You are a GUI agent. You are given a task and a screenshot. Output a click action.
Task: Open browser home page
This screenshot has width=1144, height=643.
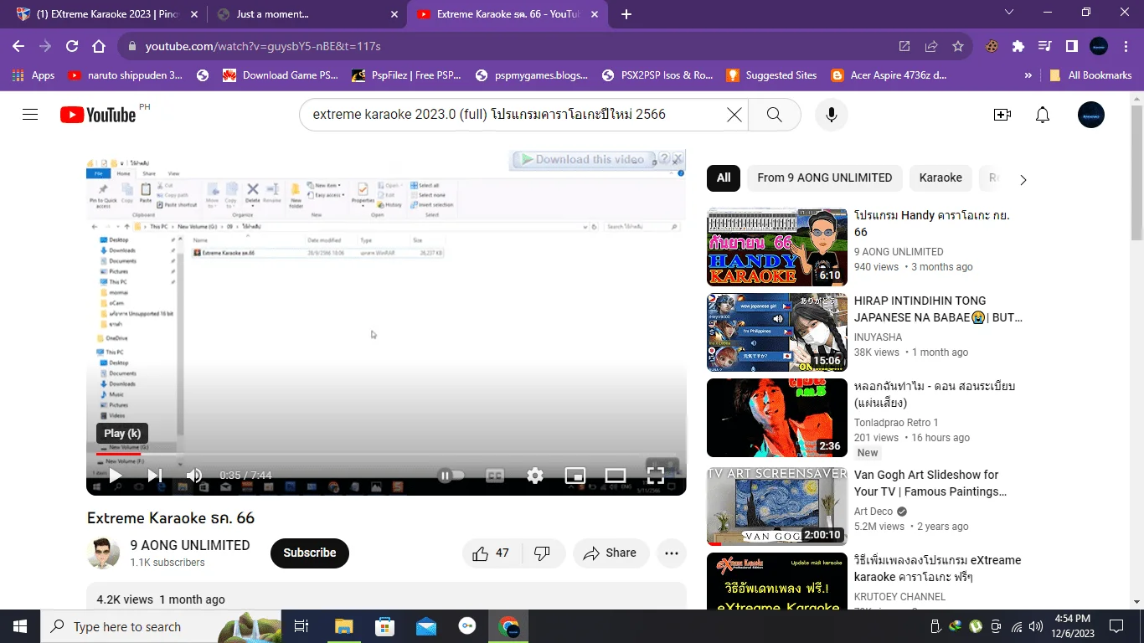tap(99, 47)
